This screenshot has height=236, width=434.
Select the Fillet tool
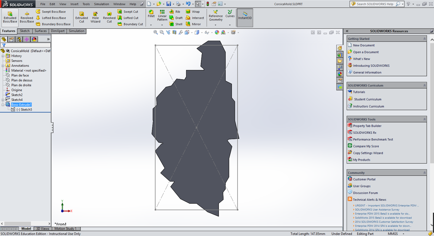click(151, 14)
